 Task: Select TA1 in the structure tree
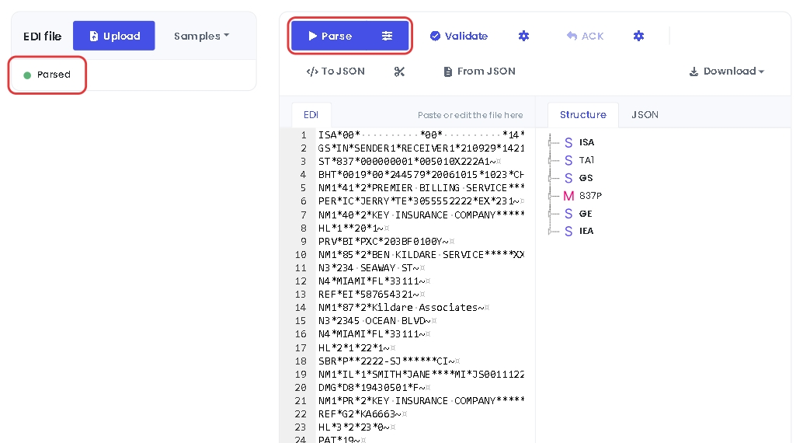[x=586, y=160]
